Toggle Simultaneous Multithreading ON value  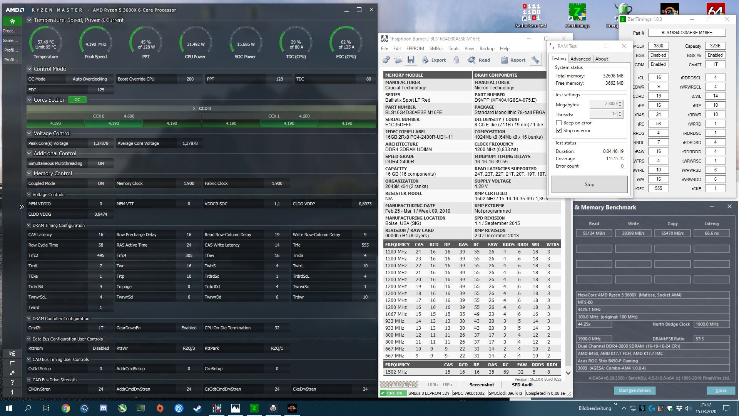101,163
